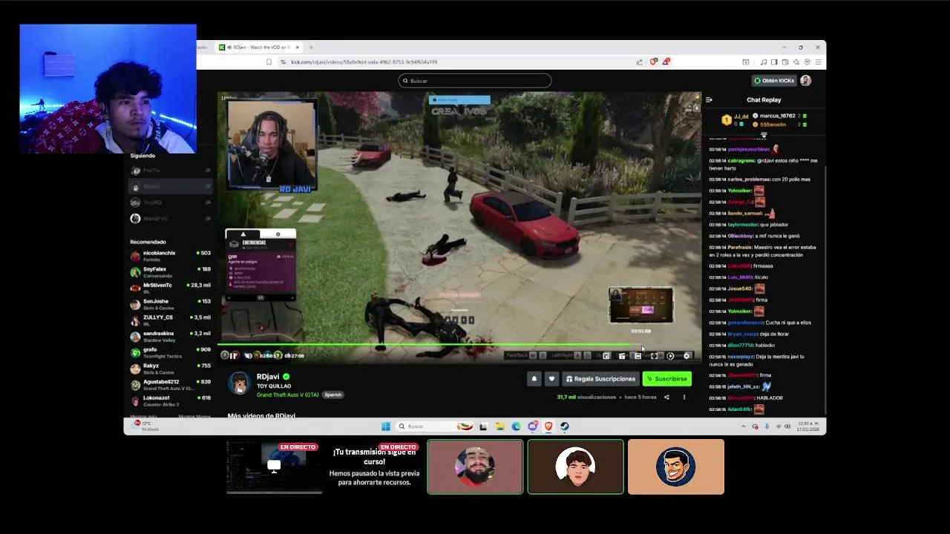
Task: Open Brave Shields lion icon
Action: (653, 62)
